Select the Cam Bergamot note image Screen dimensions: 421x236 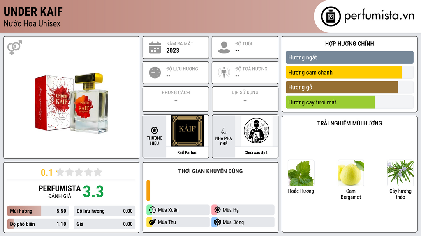[351, 173]
